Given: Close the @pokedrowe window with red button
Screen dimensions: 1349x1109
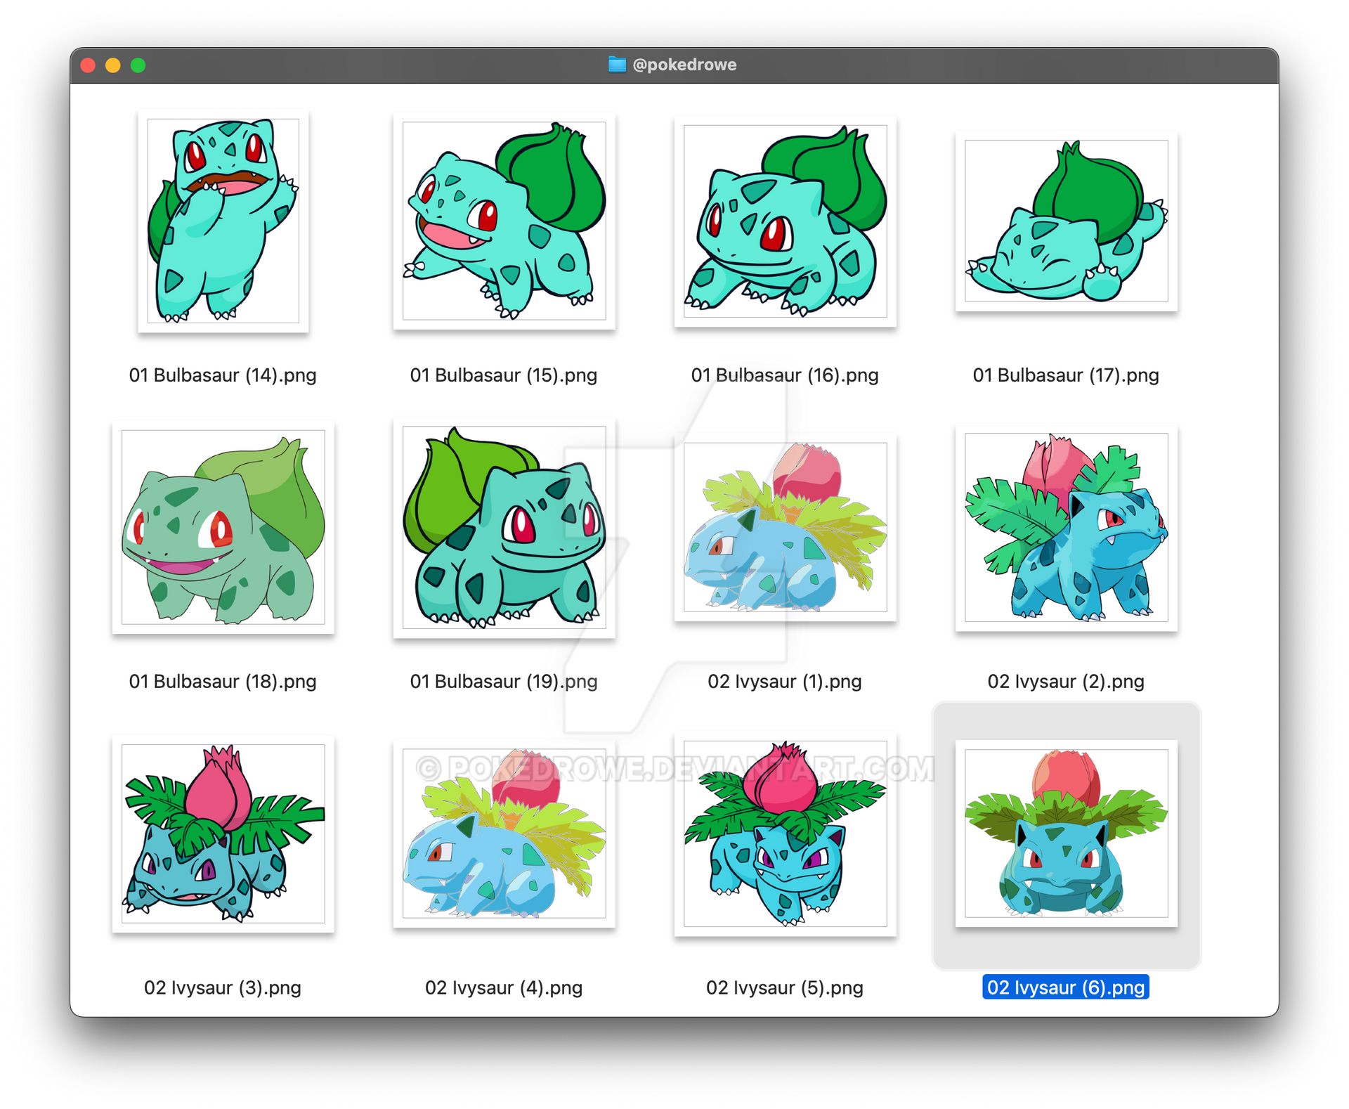Looking at the screenshot, I should [x=88, y=65].
